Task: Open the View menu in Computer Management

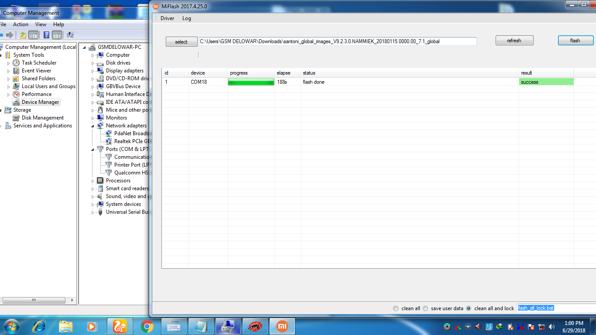Action: point(41,24)
